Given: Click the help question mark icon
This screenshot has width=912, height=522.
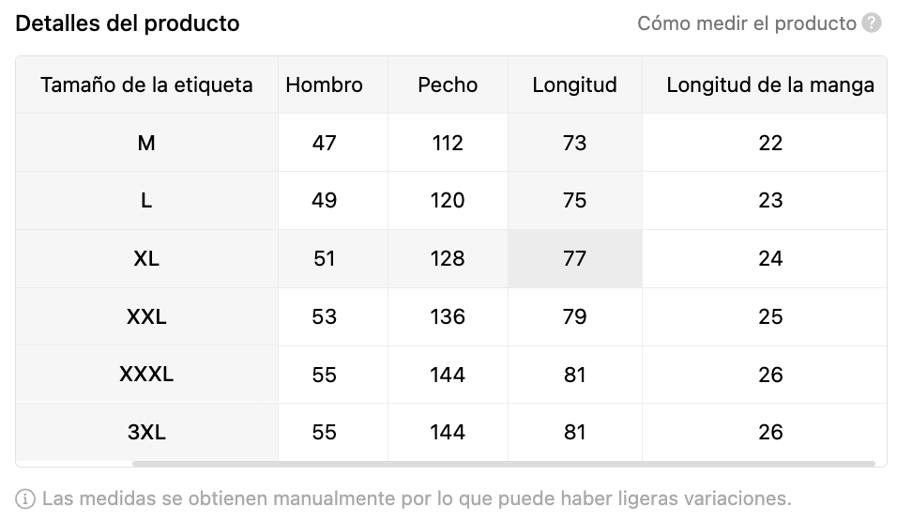Looking at the screenshot, I should tap(872, 23).
